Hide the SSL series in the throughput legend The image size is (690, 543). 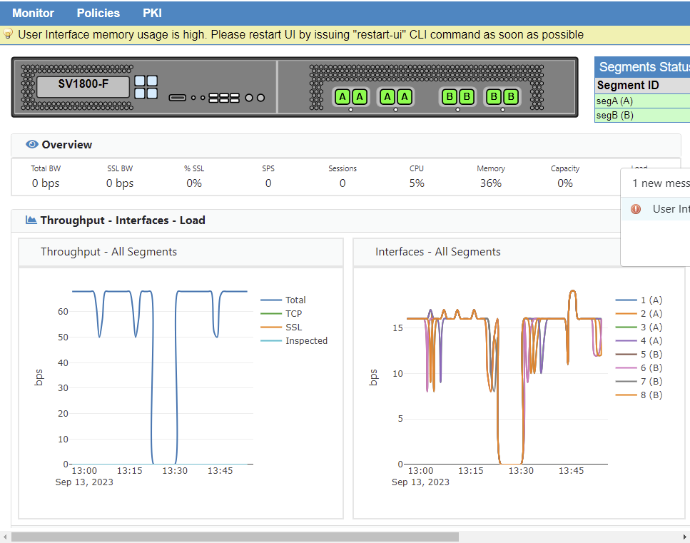click(x=293, y=327)
